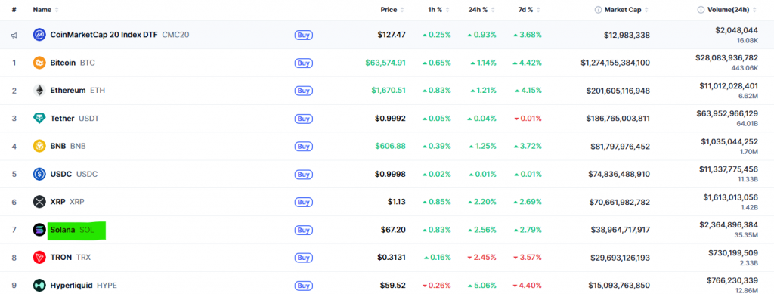Viewport: 774px width, 294px height.
Task: Sort table by Name column
Action: 46,9
